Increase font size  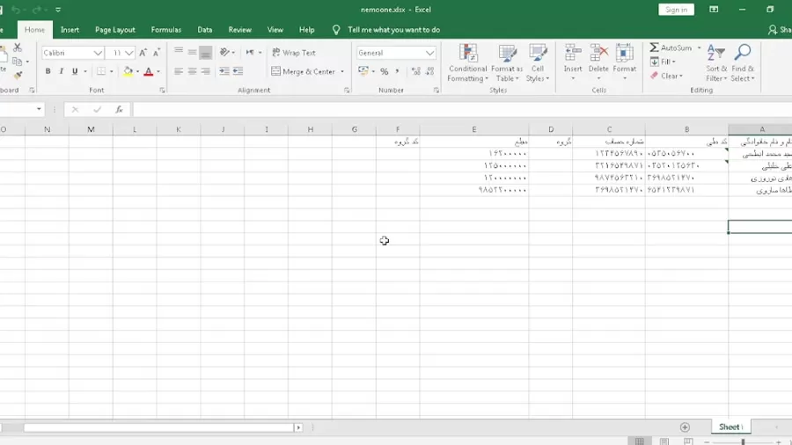[143, 53]
